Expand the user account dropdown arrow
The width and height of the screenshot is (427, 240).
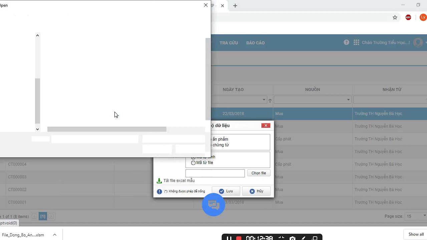click(x=426, y=43)
